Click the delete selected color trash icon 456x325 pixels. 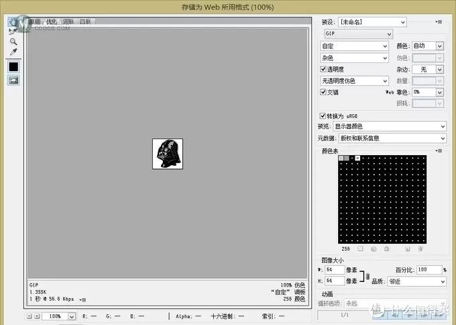(x=420, y=248)
